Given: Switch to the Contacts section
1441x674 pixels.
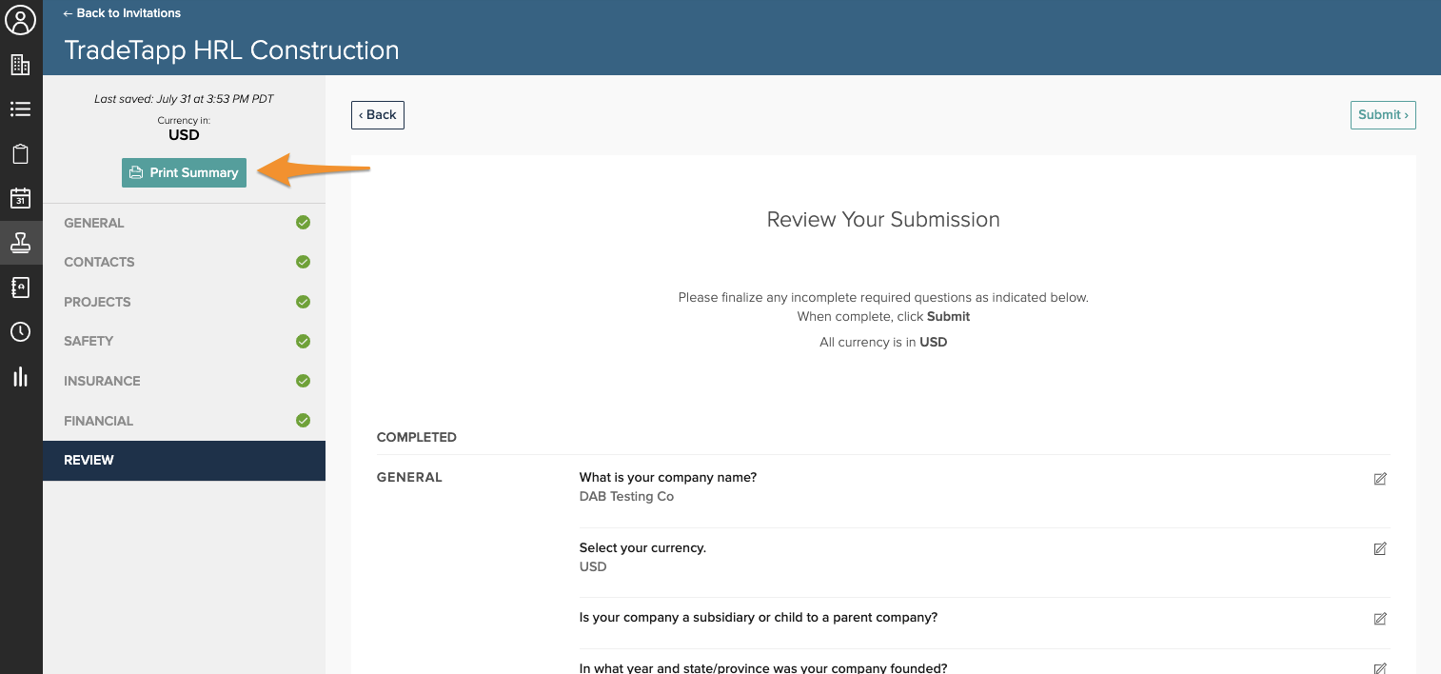Looking at the screenshot, I should coord(99,262).
